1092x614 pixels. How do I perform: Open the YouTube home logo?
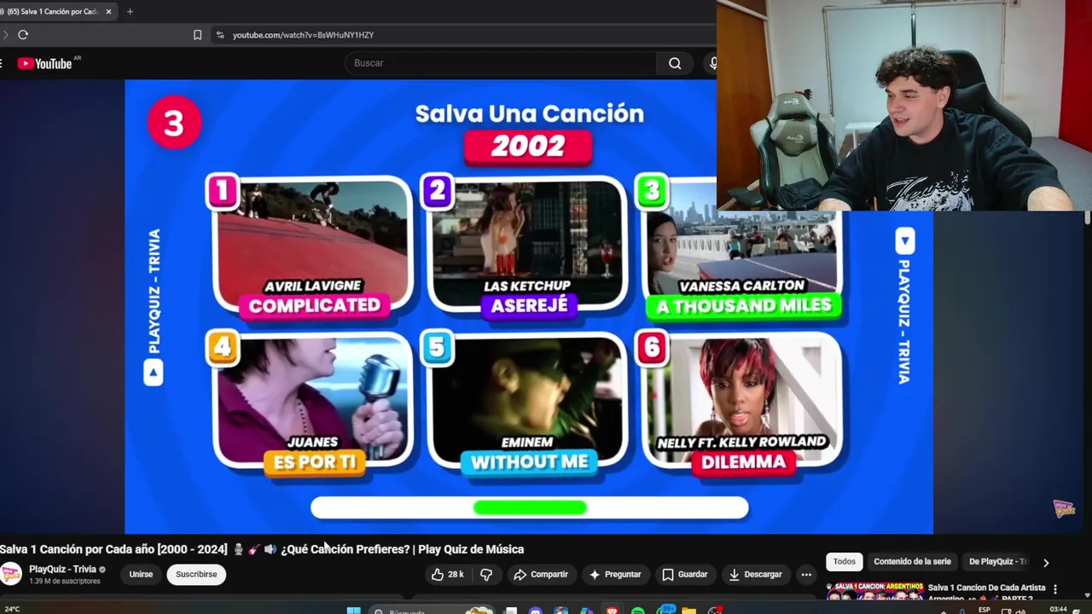click(x=44, y=63)
